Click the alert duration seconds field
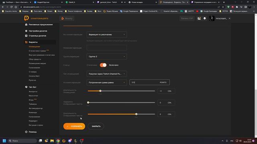This screenshot has width=257, height=144. click(166, 91)
